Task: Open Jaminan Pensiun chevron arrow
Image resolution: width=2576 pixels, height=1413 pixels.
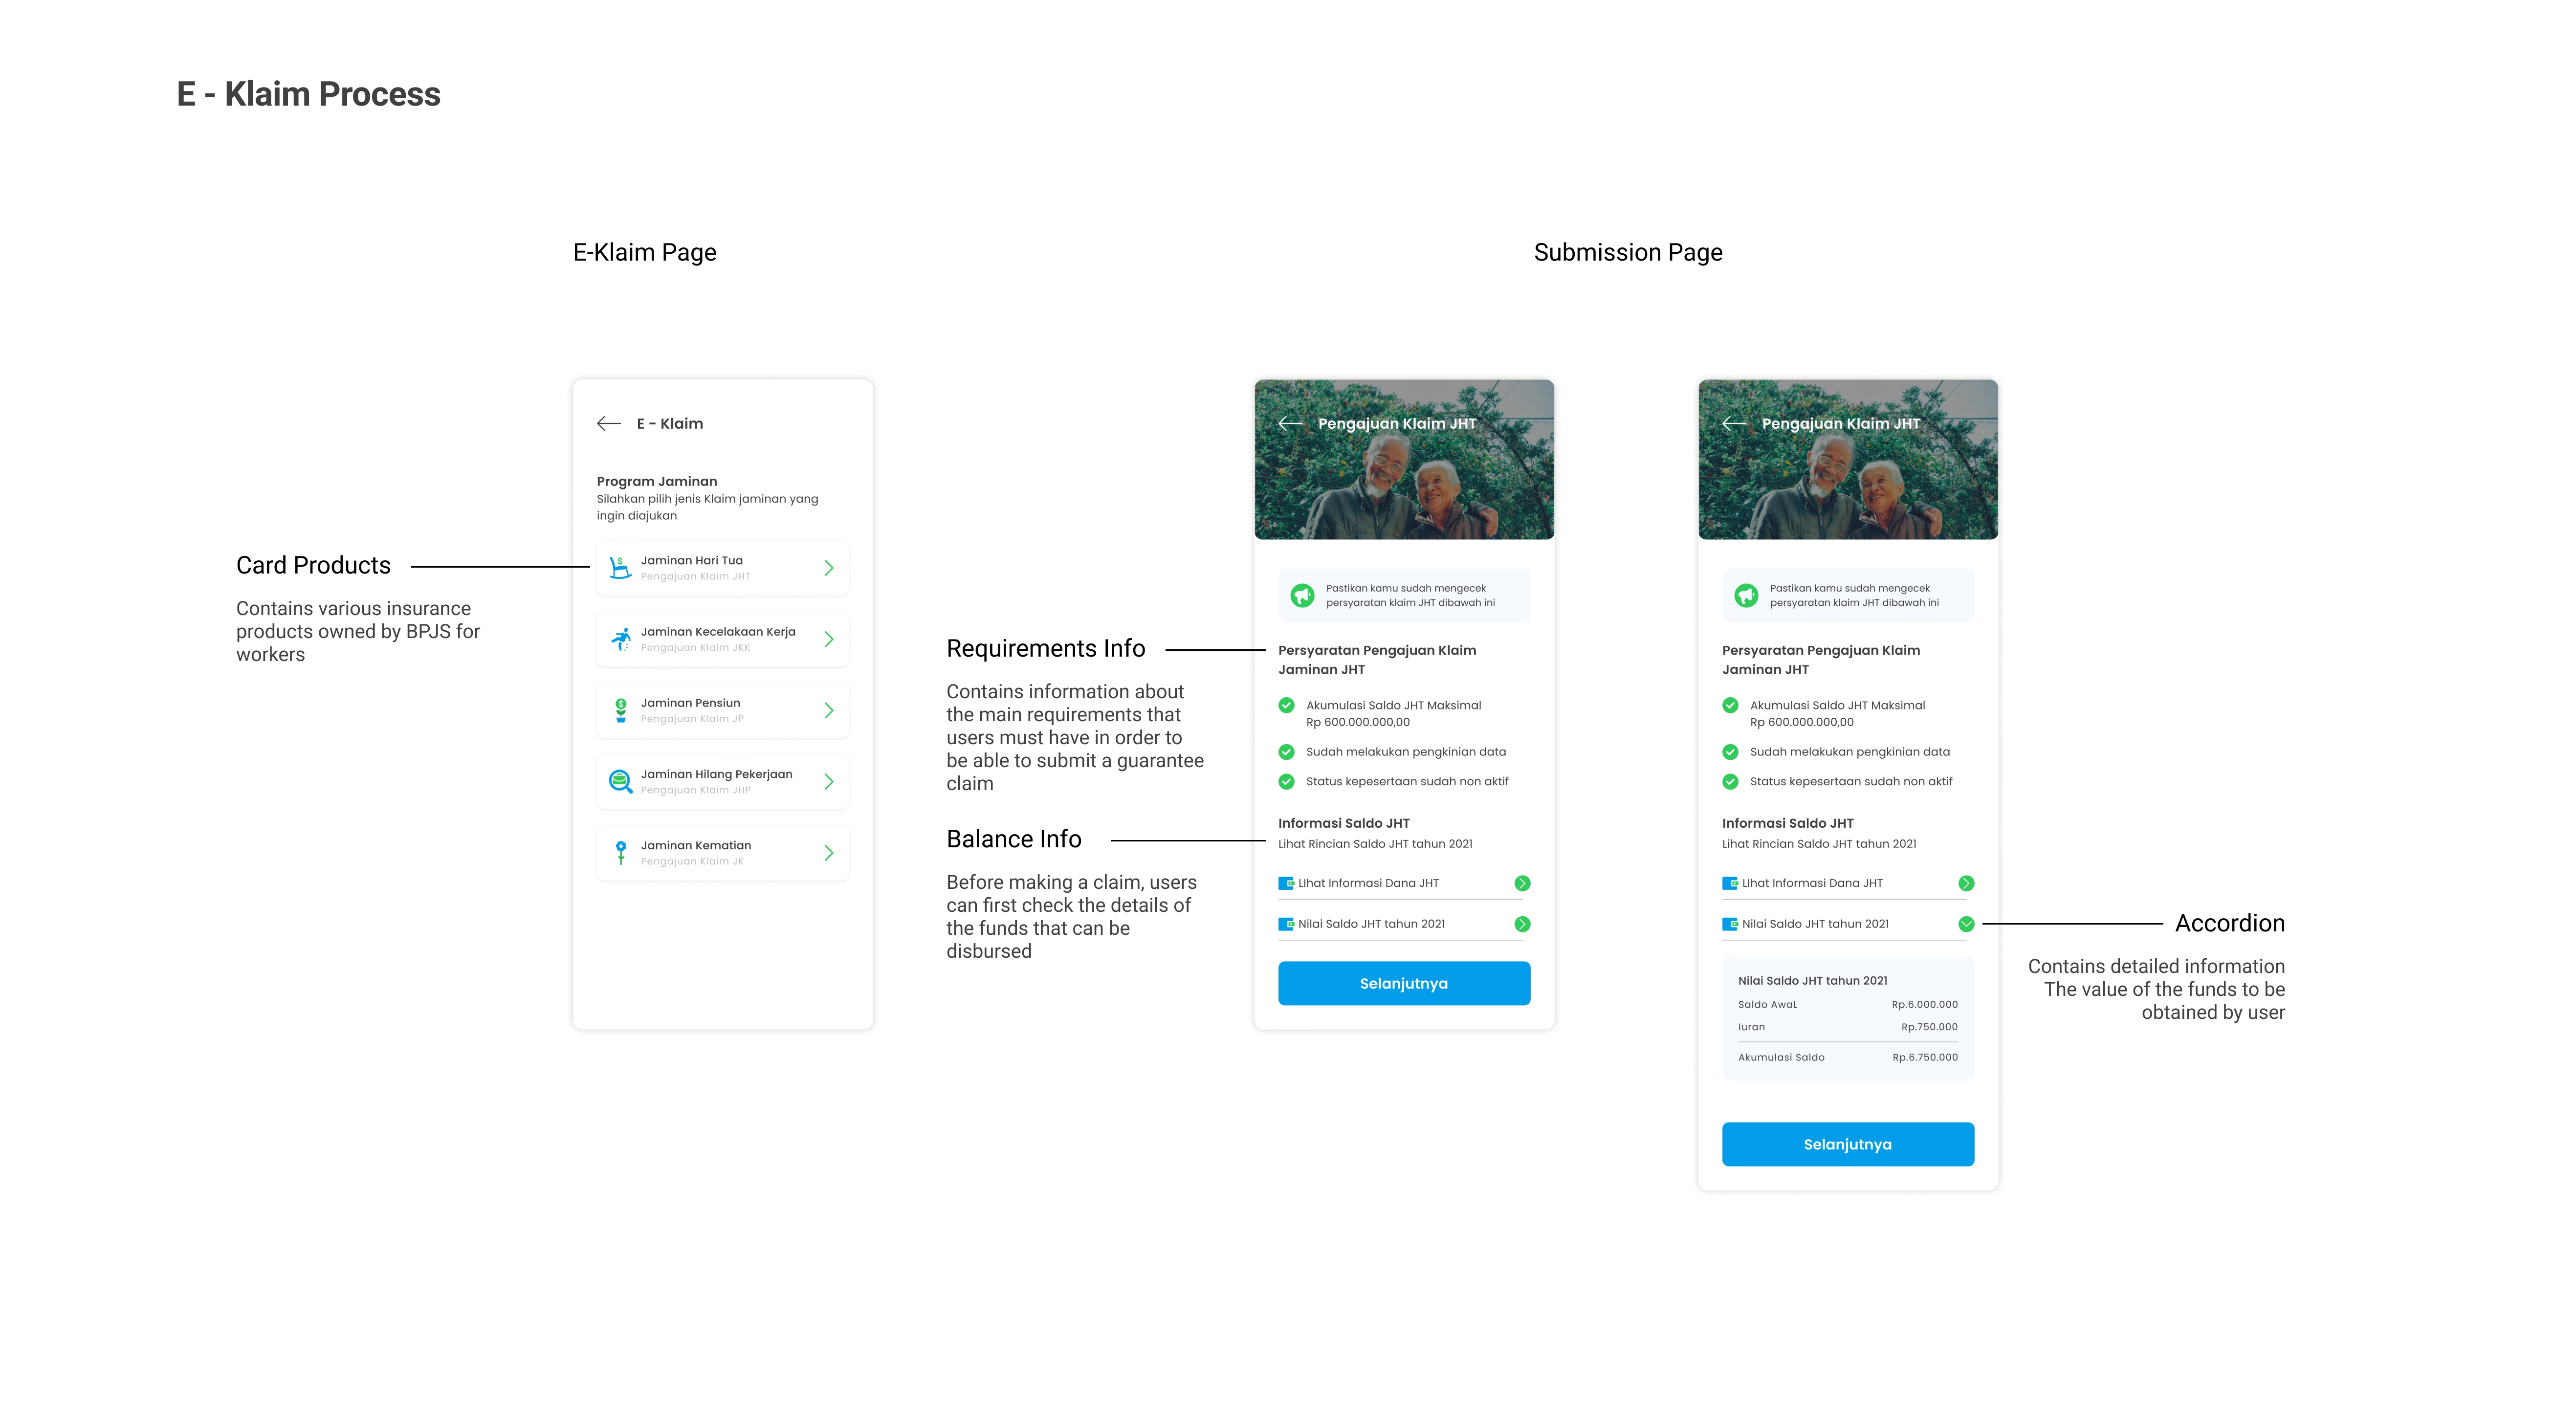Action: click(829, 710)
